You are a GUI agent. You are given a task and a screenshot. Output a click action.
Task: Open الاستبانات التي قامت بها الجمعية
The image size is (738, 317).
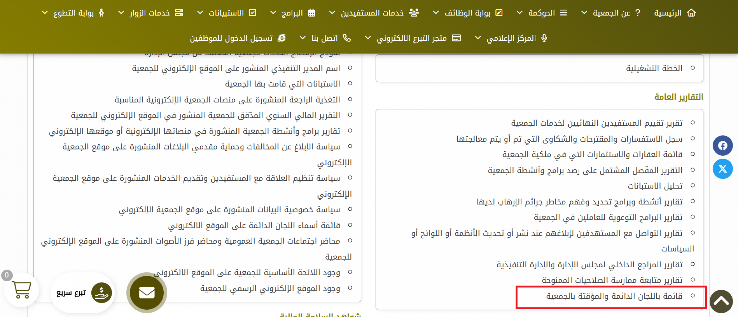pos(283,84)
